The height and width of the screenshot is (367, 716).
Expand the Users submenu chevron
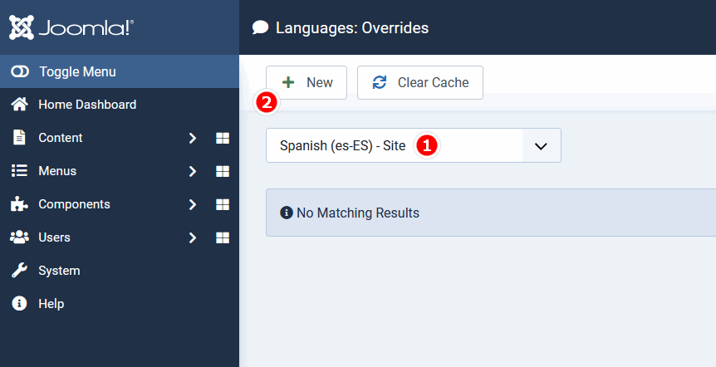click(192, 237)
